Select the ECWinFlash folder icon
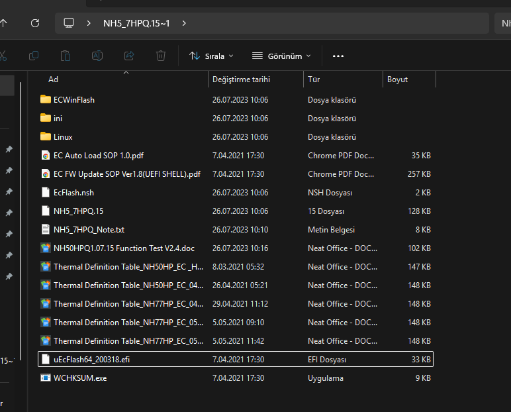 [46, 99]
